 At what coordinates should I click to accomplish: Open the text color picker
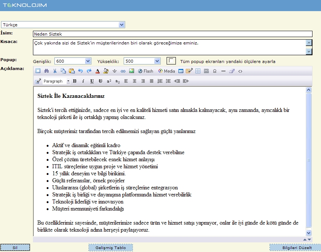(97, 71)
